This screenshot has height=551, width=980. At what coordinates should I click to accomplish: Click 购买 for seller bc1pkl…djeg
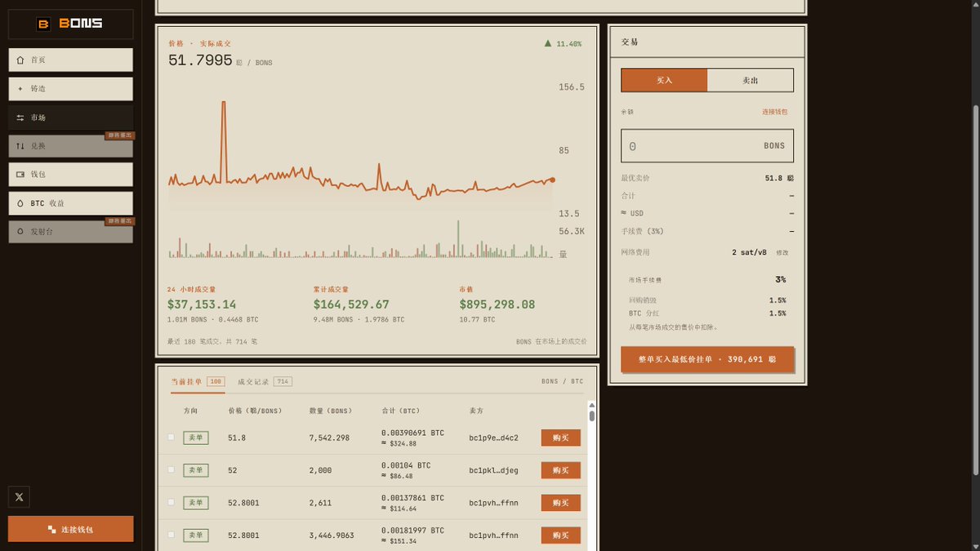point(560,470)
